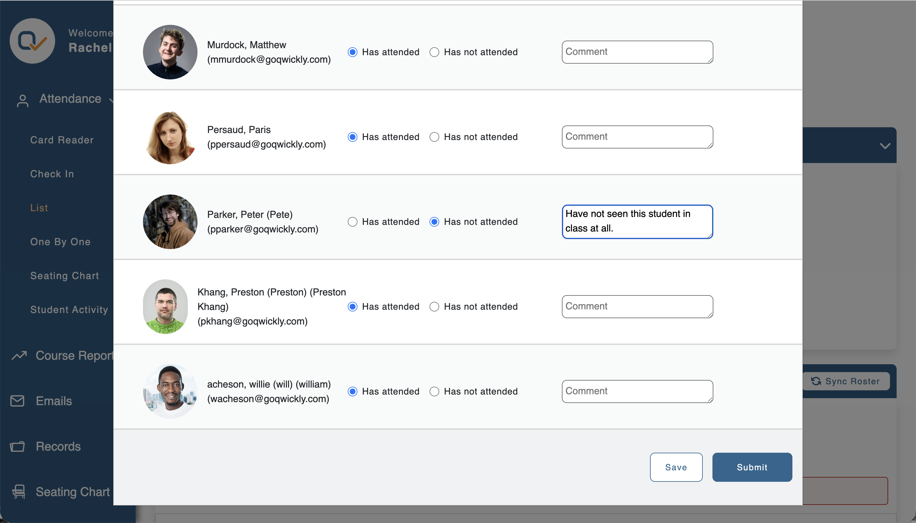Expand the dark blue panel chevron
916x523 pixels.
click(x=885, y=145)
